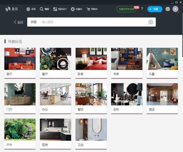Screen dimensions: 183x152
Task: Open 搜索 (Search) in the top navigation
Action: pos(44,9)
